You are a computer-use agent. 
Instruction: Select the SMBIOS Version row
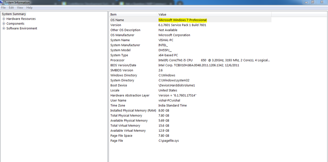click(x=190, y=70)
